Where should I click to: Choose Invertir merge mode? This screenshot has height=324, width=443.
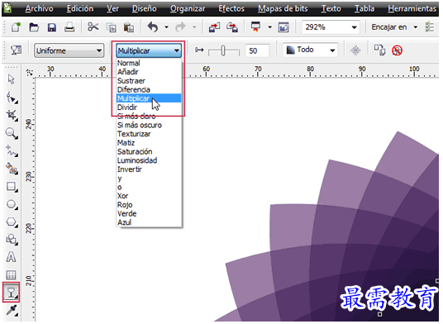149,169
